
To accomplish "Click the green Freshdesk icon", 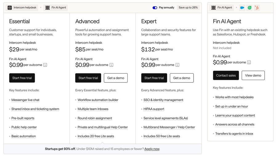I will (x=249, y=8).
